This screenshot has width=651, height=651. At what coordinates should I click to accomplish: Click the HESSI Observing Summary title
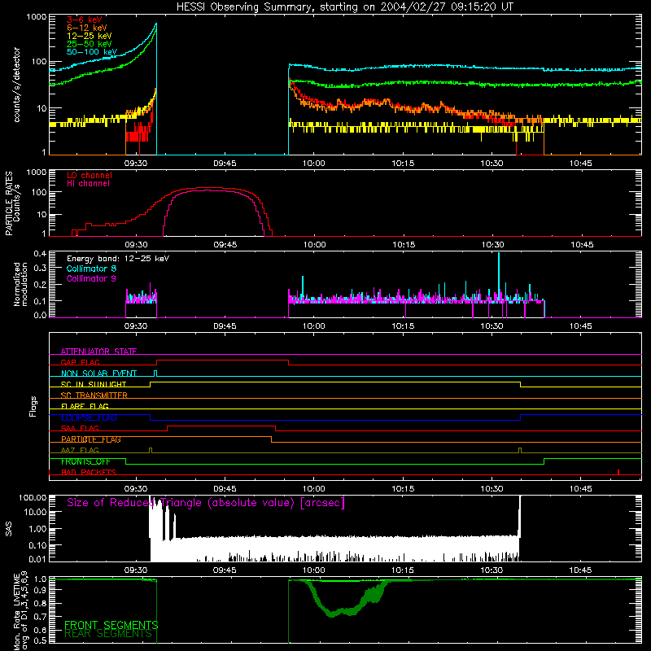(x=345, y=7)
